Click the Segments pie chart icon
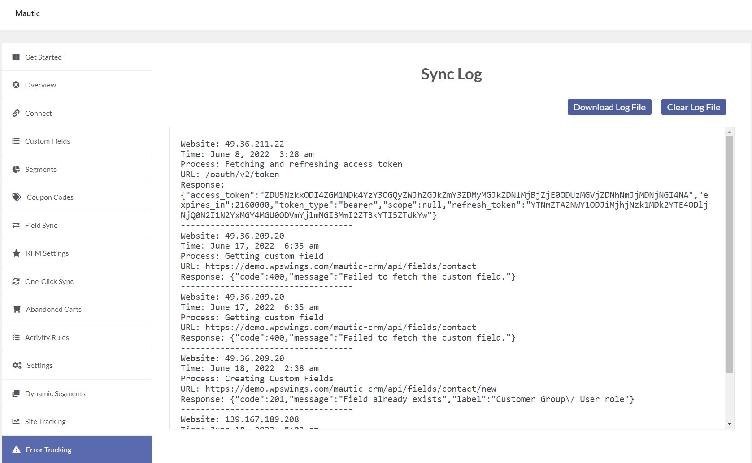Image resolution: width=752 pixels, height=463 pixels. point(16,169)
